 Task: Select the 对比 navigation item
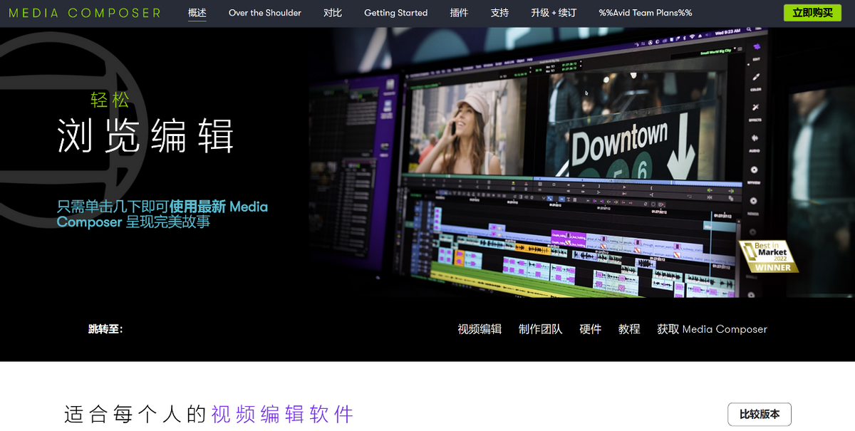333,13
